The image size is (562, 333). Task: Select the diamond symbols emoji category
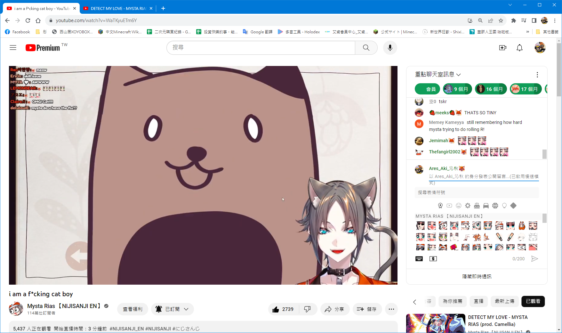click(513, 206)
